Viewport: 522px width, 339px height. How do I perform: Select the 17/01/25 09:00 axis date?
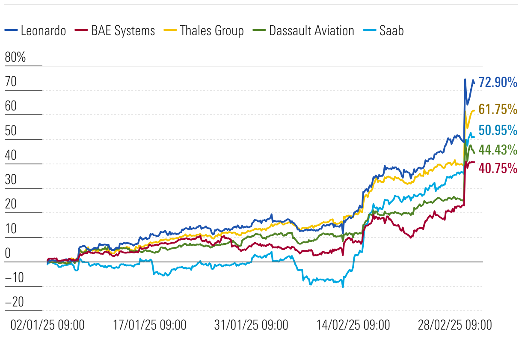click(x=150, y=325)
